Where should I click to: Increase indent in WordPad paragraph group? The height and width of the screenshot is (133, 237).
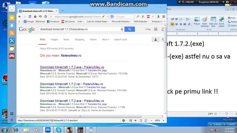point(176,19)
